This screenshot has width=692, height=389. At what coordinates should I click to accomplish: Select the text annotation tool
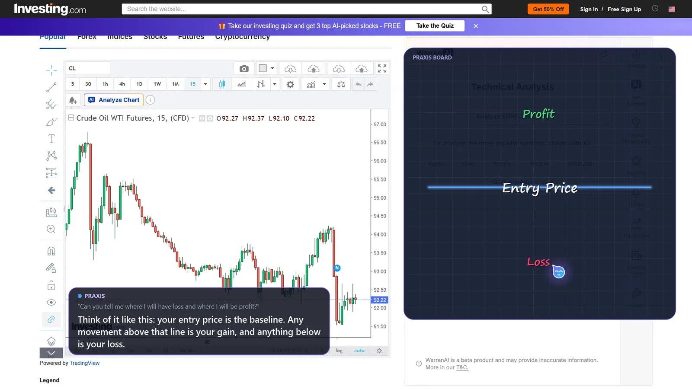(51, 139)
